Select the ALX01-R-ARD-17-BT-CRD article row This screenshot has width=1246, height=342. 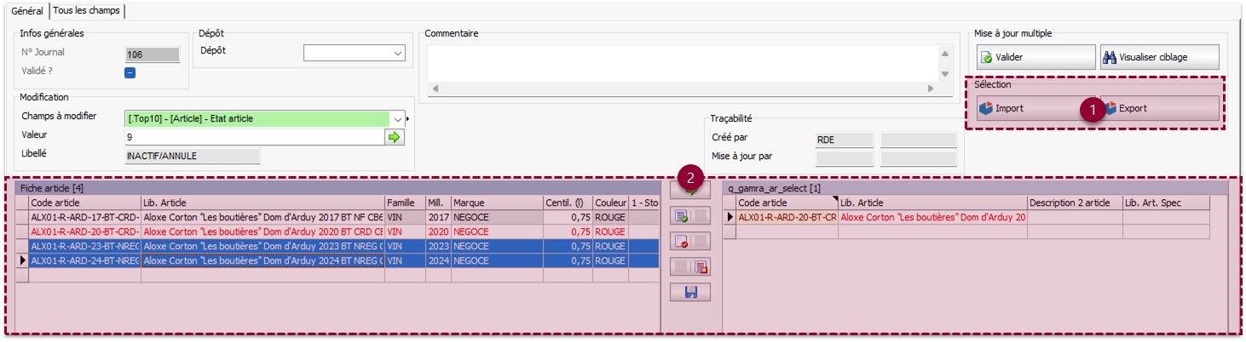[85, 217]
